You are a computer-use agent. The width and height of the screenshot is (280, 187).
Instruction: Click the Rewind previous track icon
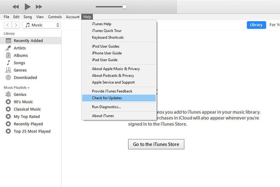pyautogui.click(x=16, y=7)
